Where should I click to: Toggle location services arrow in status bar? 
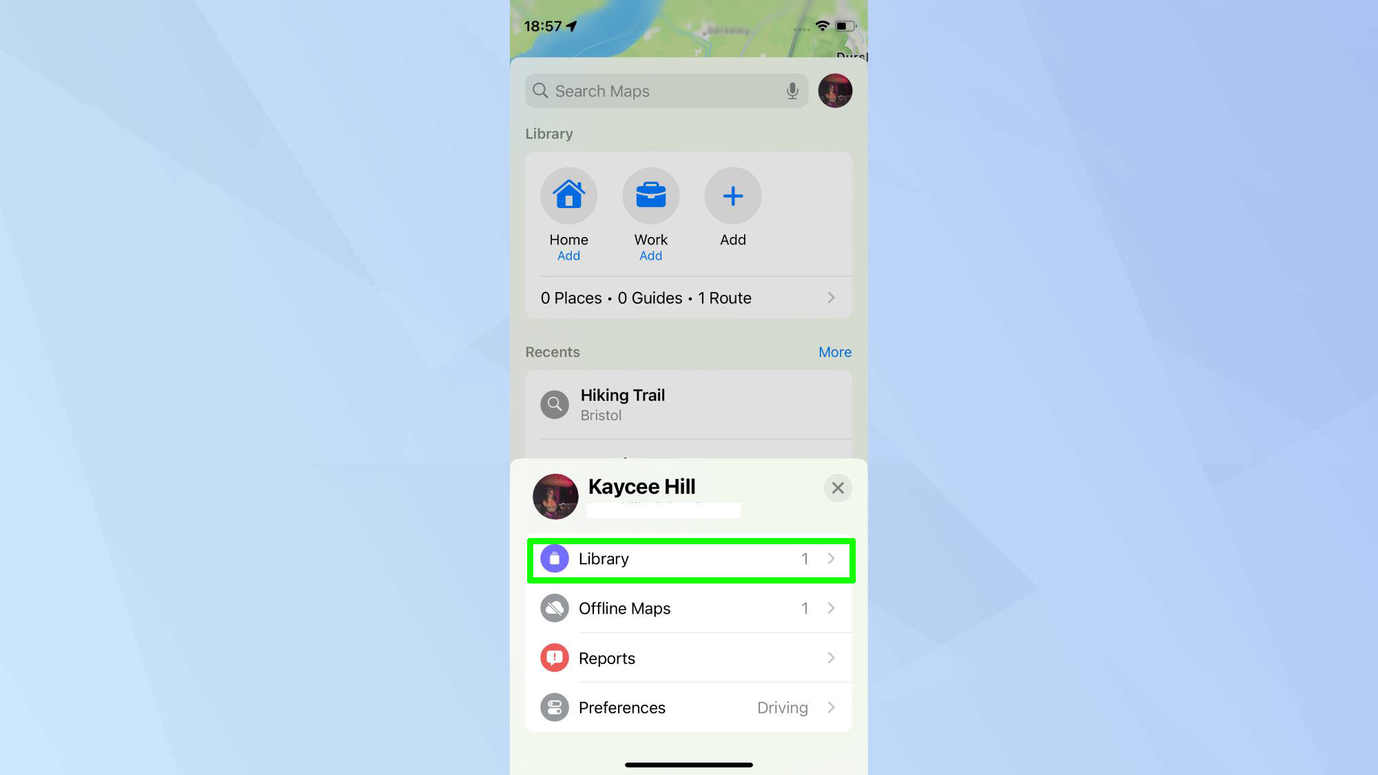coord(575,25)
